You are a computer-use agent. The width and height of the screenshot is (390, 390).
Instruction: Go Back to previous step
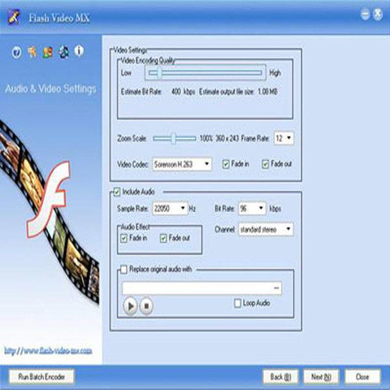[x=281, y=377]
